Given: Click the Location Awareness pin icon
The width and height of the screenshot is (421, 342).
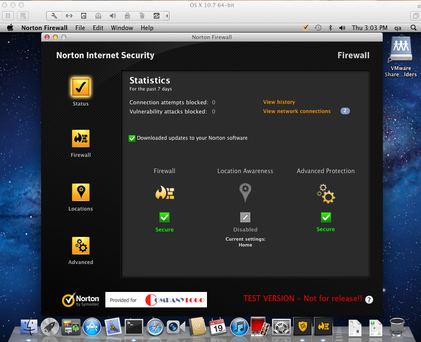Looking at the screenshot, I should 245,193.
